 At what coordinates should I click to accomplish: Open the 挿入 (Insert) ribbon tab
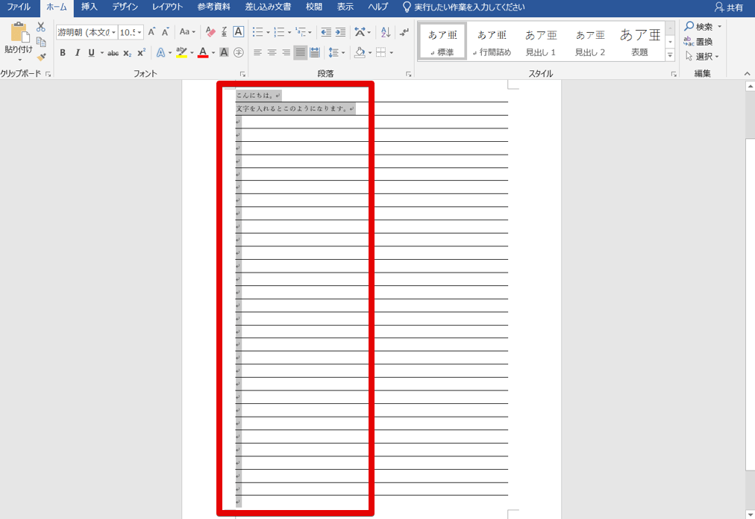click(89, 7)
